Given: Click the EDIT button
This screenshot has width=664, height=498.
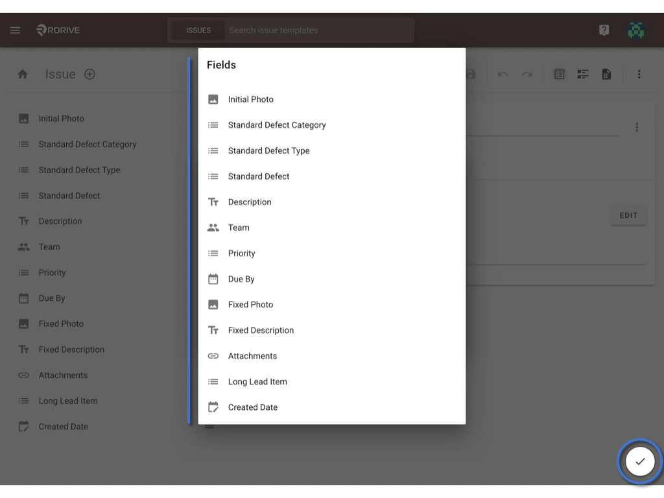Looking at the screenshot, I should click(628, 215).
